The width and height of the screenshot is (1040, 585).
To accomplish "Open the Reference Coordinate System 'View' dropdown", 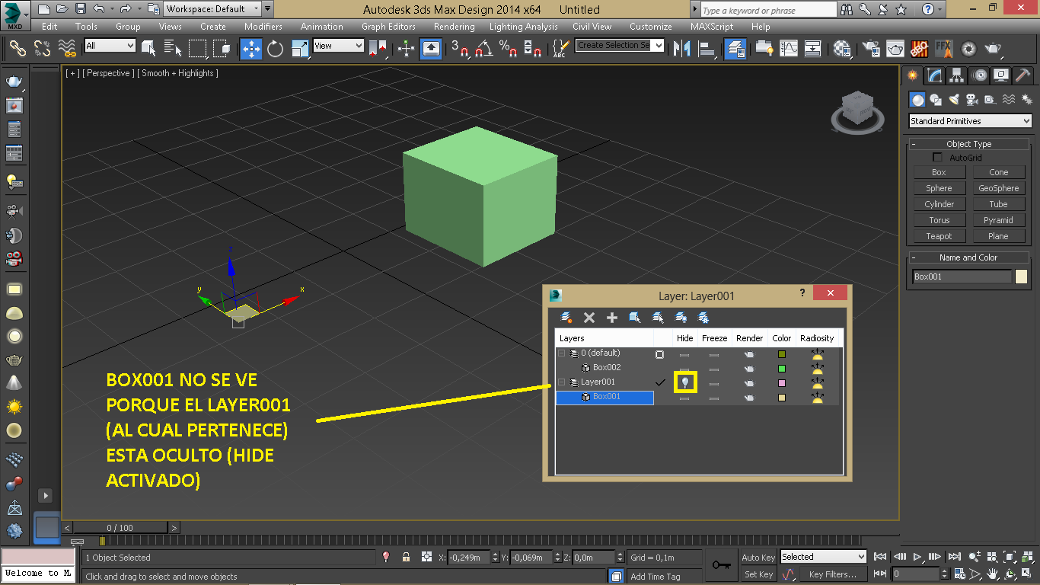I will click(x=339, y=46).
